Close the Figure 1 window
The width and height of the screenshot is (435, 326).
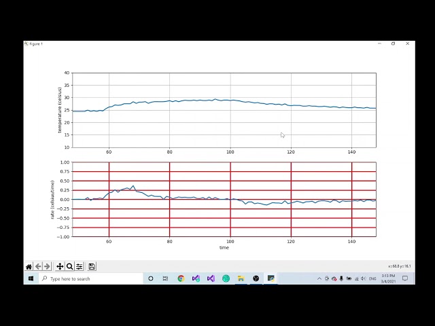[x=408, y=43]
